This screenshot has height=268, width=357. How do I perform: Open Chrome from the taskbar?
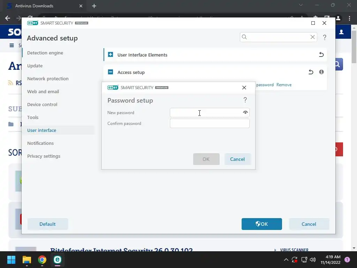click(x=42, y=260)
